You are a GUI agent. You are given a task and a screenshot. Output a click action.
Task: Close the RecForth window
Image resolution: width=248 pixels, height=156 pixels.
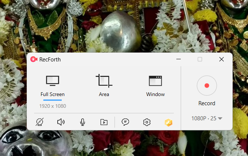point(222,59)
